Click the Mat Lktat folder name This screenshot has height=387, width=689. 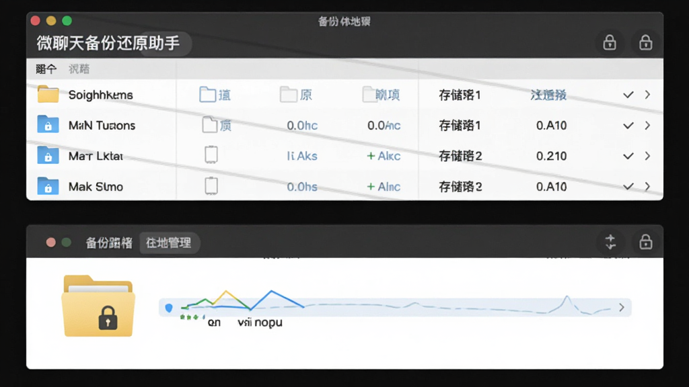(x=96, y=156)
